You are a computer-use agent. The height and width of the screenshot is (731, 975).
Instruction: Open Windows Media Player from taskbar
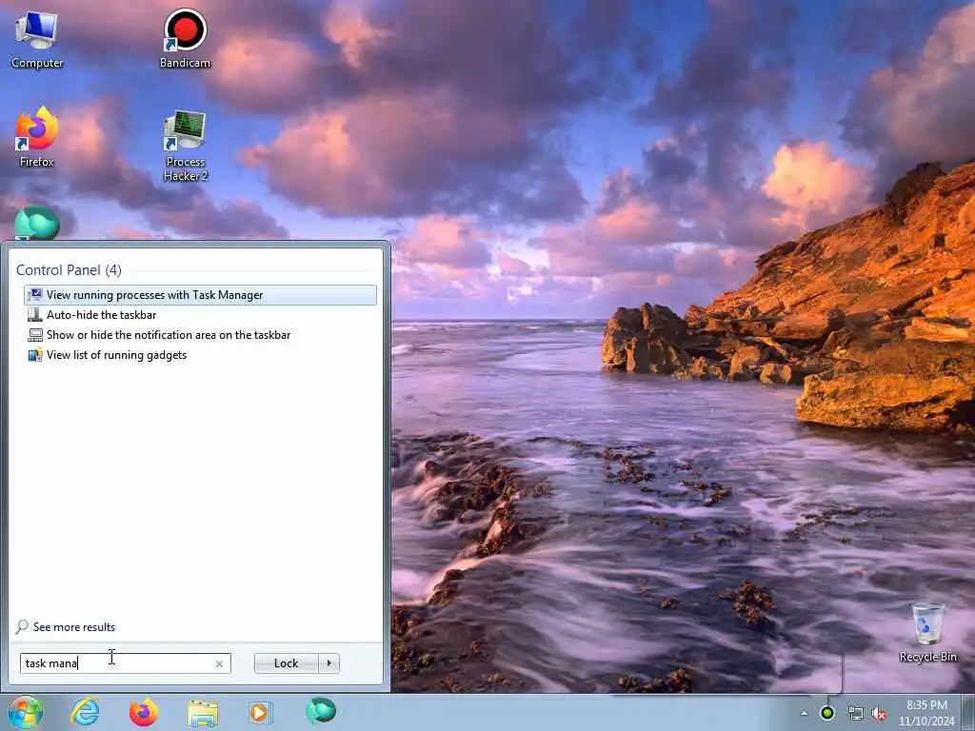(260, 712)
